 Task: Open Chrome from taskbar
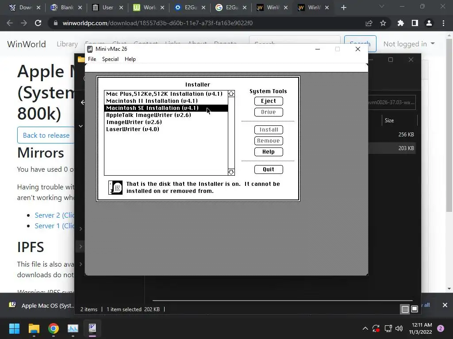[54, 328]
